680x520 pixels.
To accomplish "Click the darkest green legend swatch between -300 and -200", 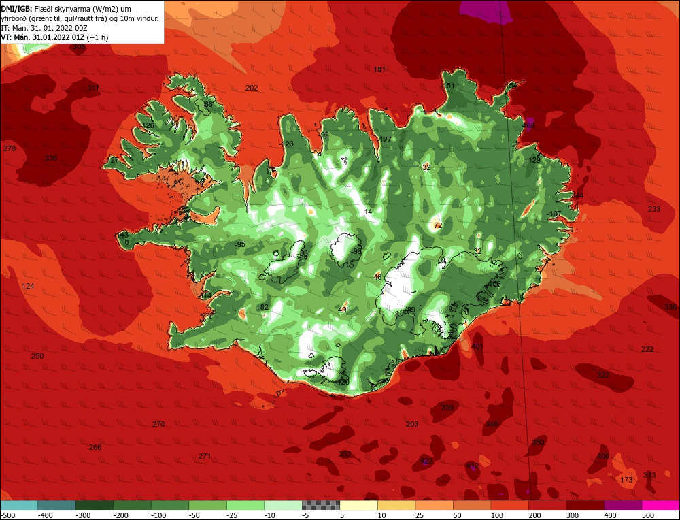I will 95,506.
